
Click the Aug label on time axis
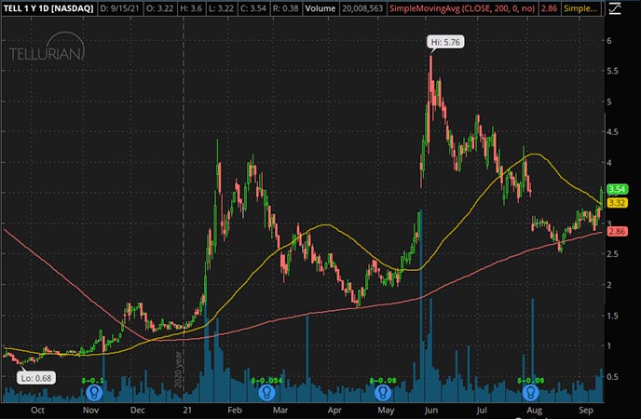534,410
